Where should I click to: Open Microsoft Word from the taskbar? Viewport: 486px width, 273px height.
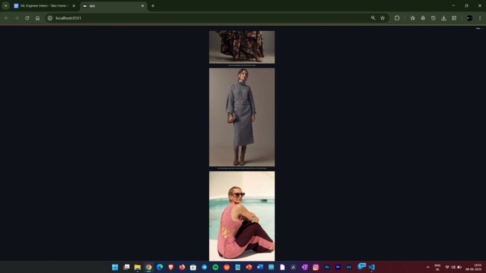(x=260, y=267)
